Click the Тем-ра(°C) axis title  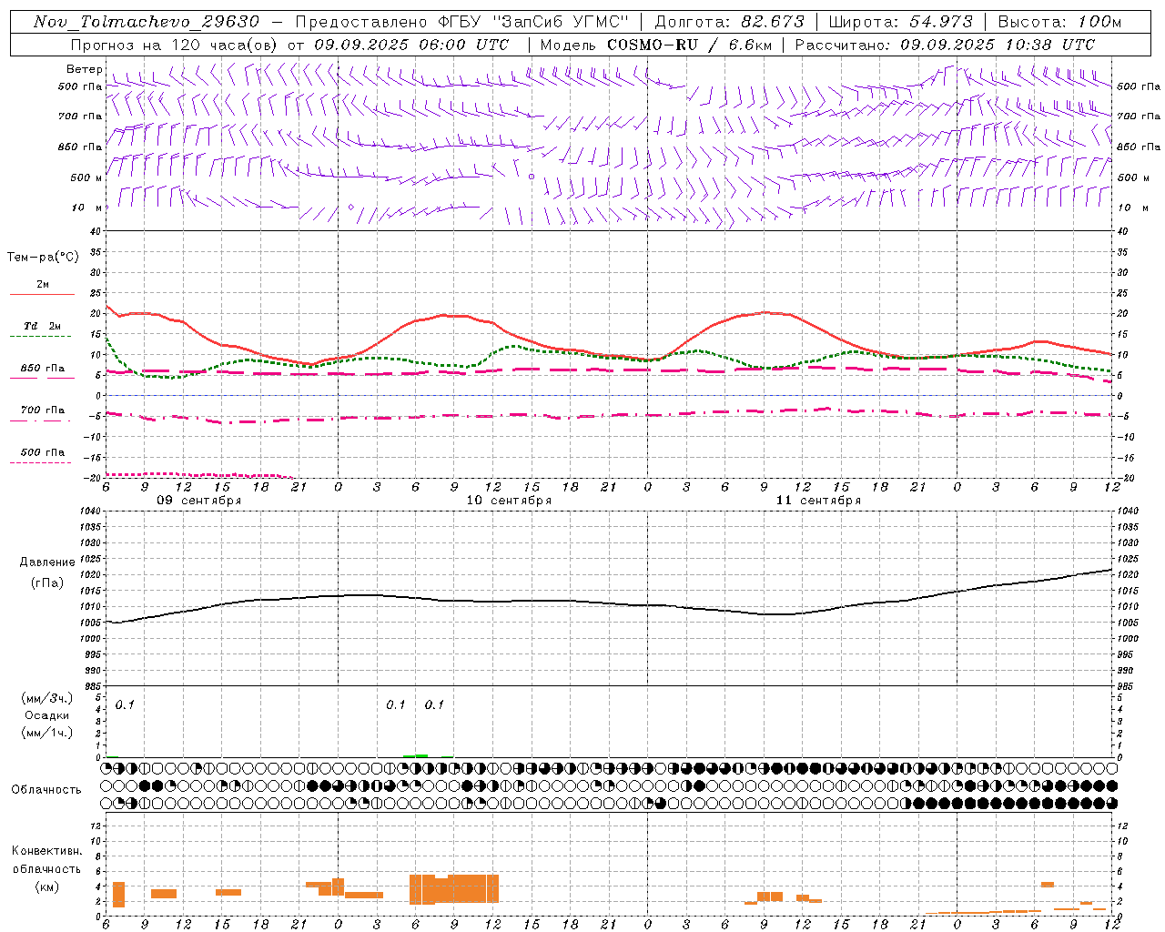(43, 258)
